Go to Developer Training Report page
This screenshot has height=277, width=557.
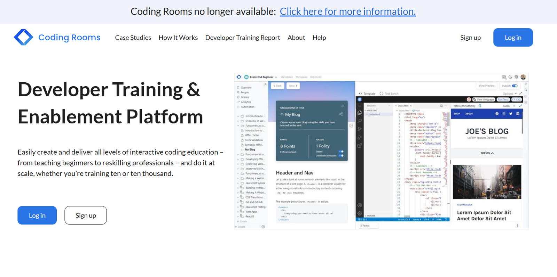242,38
